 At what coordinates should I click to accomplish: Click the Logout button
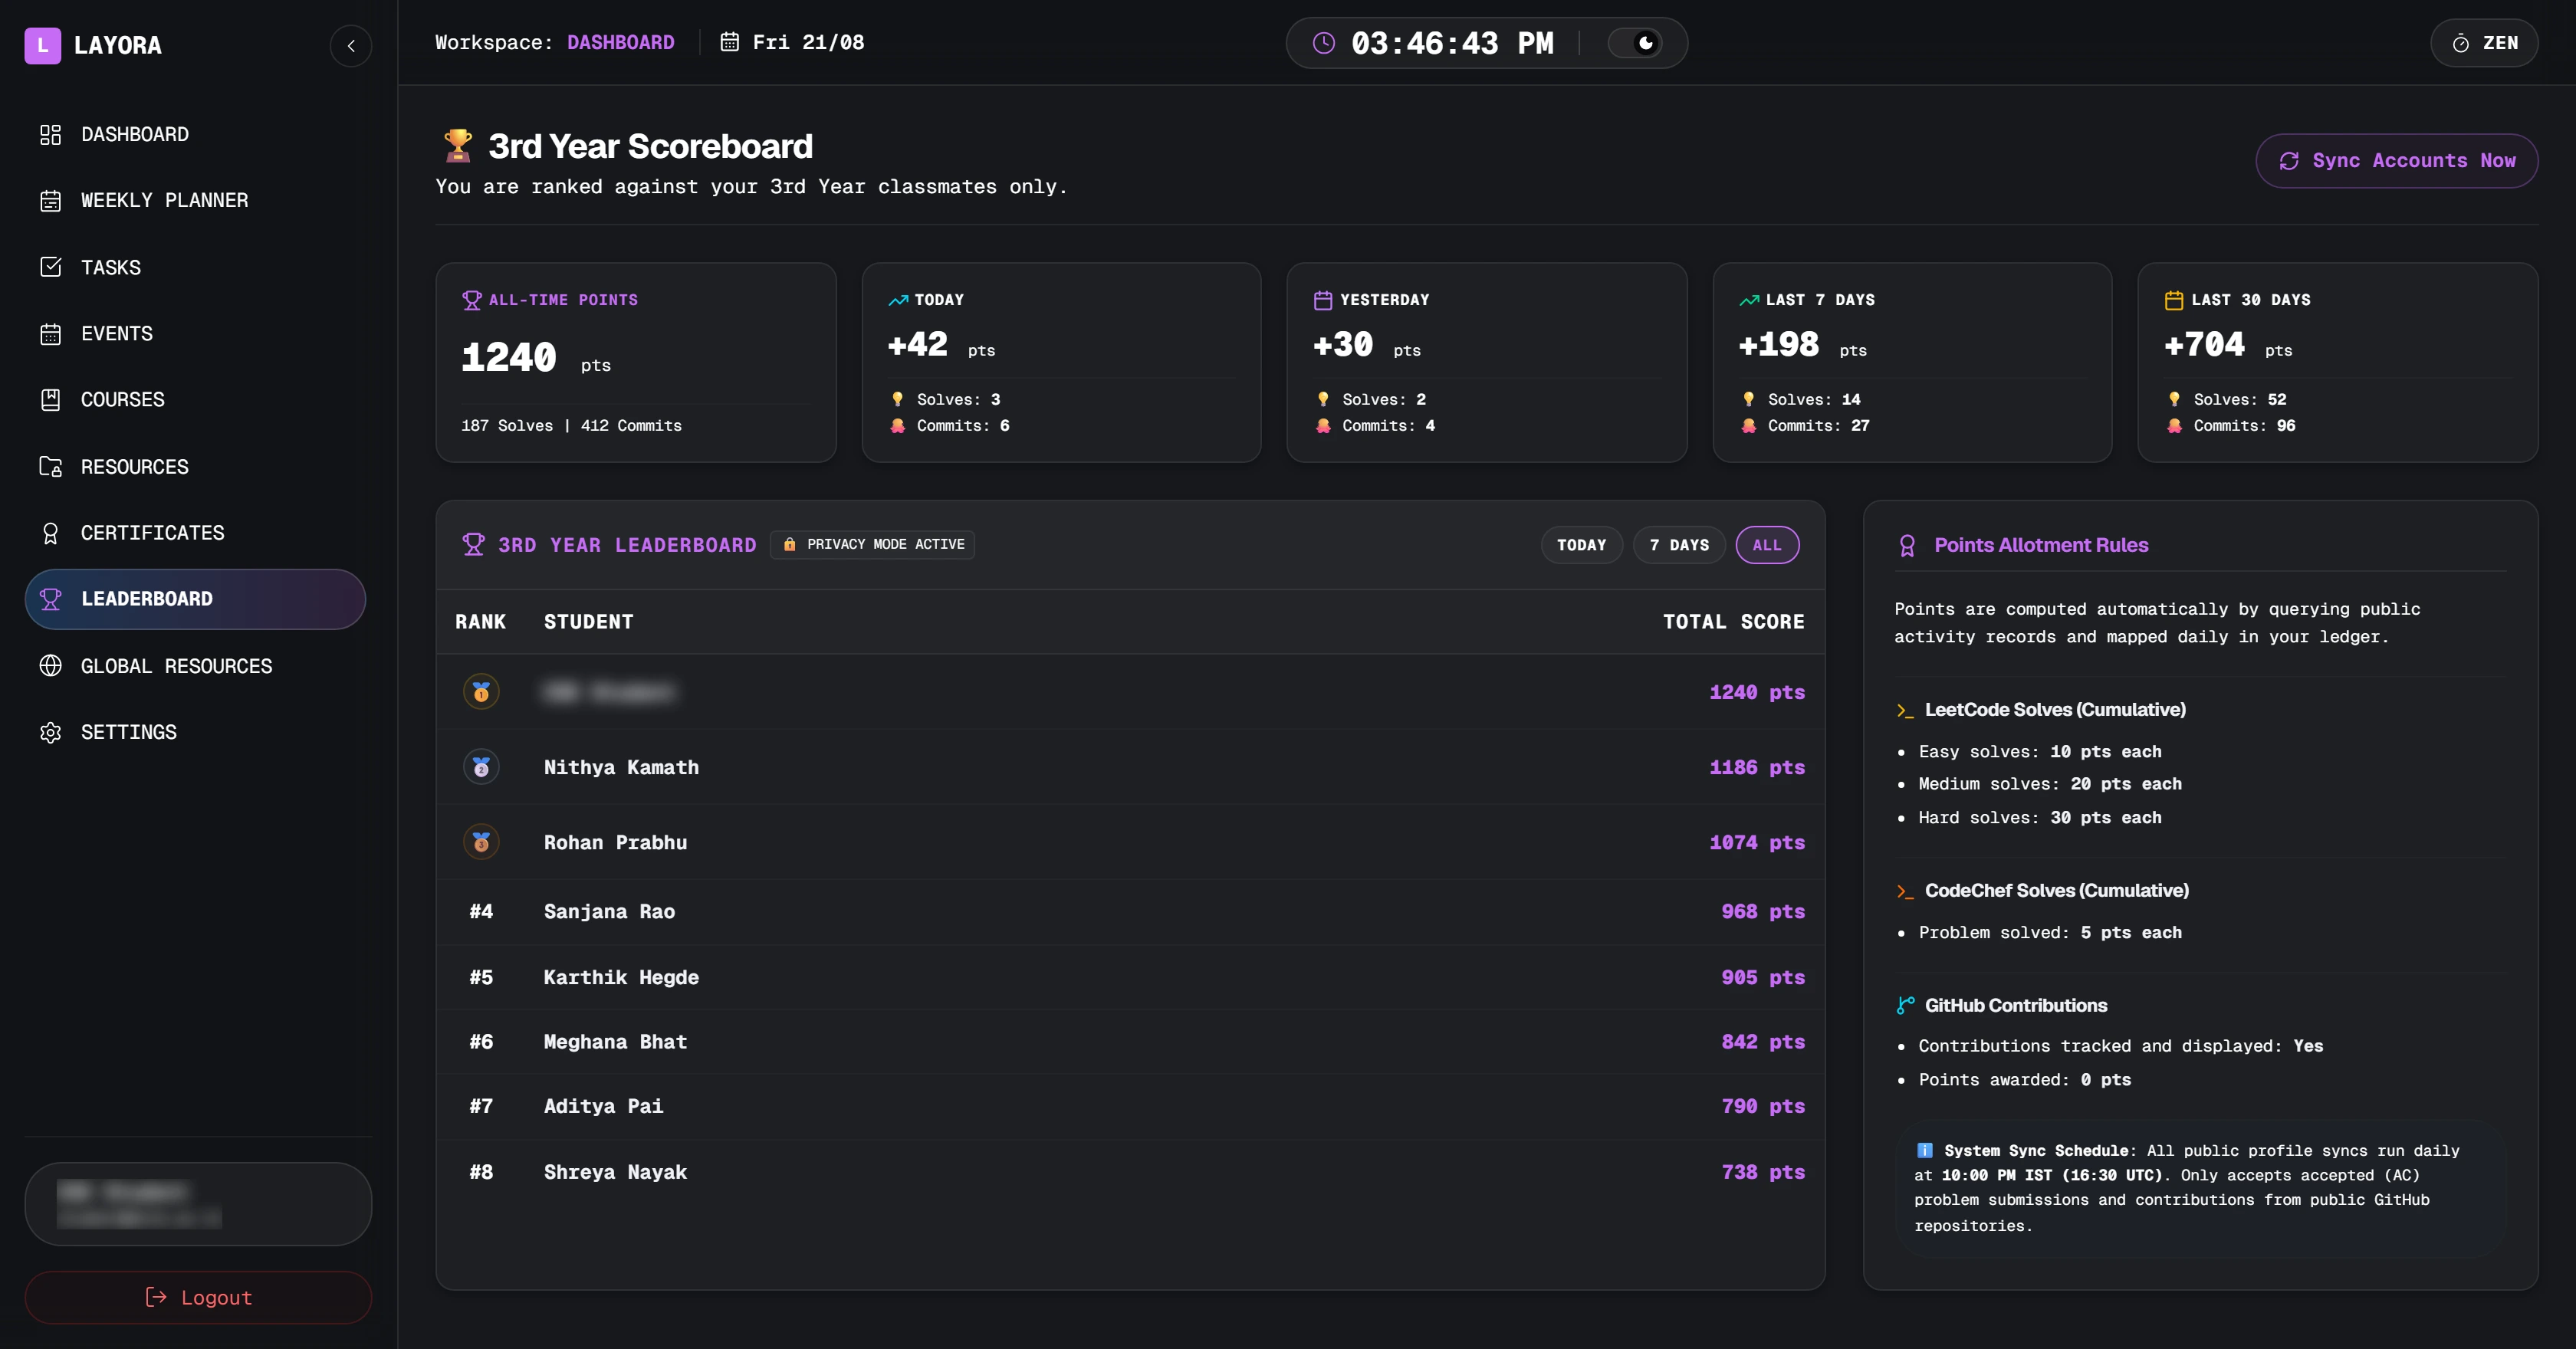[198, 1297]
